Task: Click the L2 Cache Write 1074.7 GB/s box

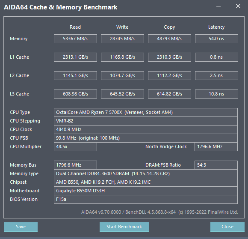Action: (x=122, y=75)
